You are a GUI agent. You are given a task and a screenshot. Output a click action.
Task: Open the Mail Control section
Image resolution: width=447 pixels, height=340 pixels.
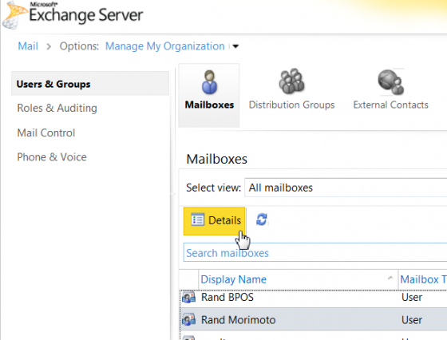(x=46, y=132)
